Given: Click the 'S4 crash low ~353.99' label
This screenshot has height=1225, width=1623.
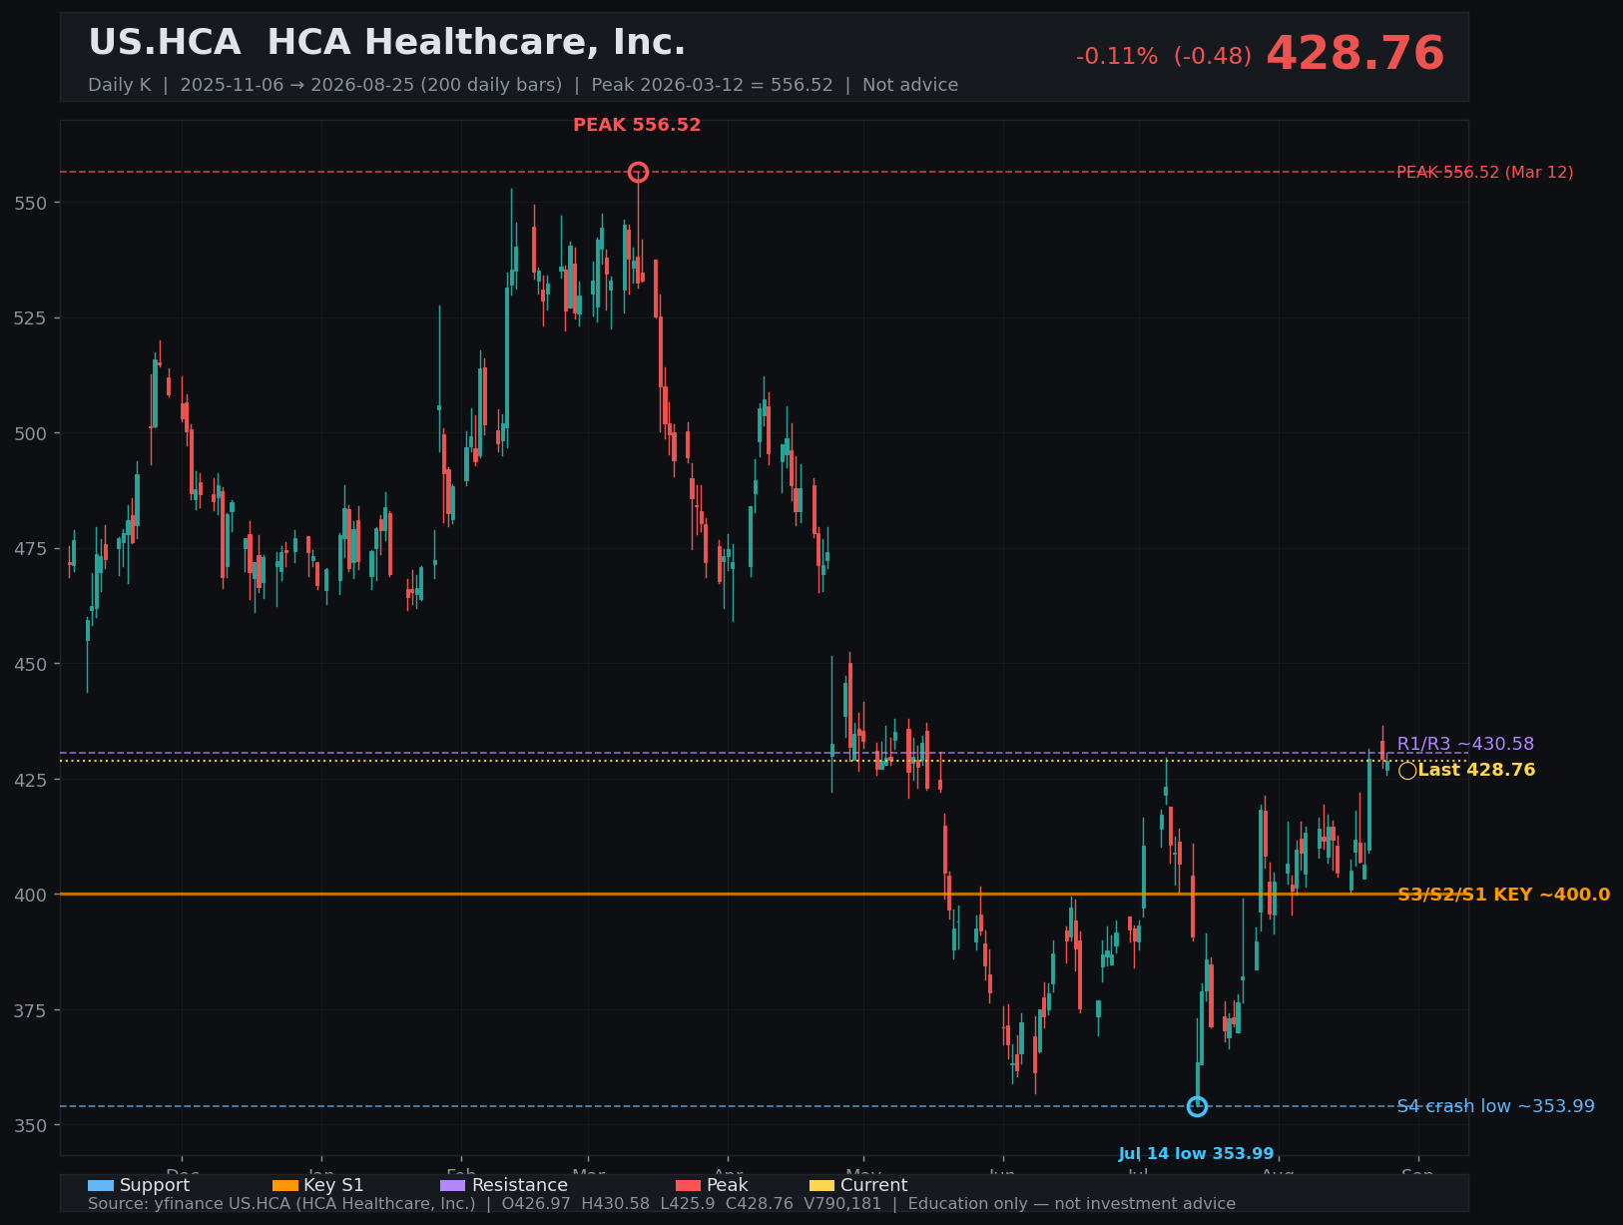Looking at the screenshot, I should 1495,1107.
